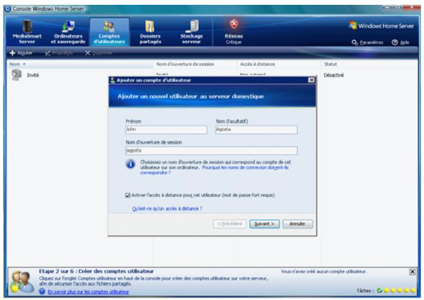Sort by the Nom column header
424x300 pixels.
(81, 64)
